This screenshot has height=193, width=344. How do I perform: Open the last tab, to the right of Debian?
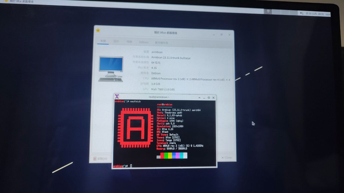(162, 43)
